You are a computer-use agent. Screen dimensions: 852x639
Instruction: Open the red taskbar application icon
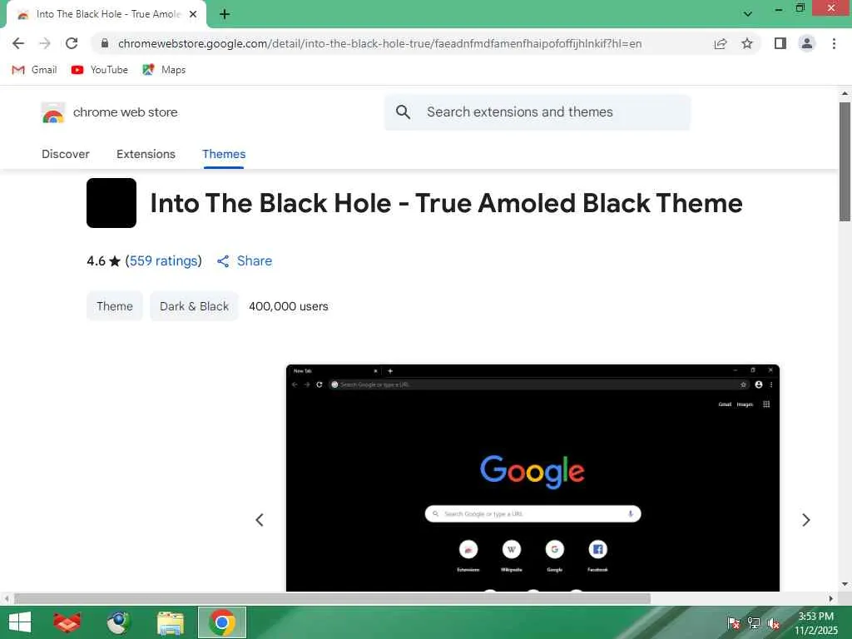pos(67,622)
